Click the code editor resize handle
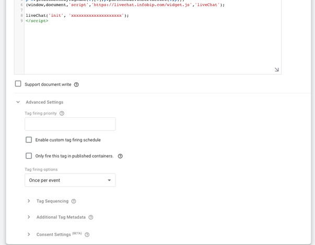Viewport: 315px width, 245px height. pos(277,70)
